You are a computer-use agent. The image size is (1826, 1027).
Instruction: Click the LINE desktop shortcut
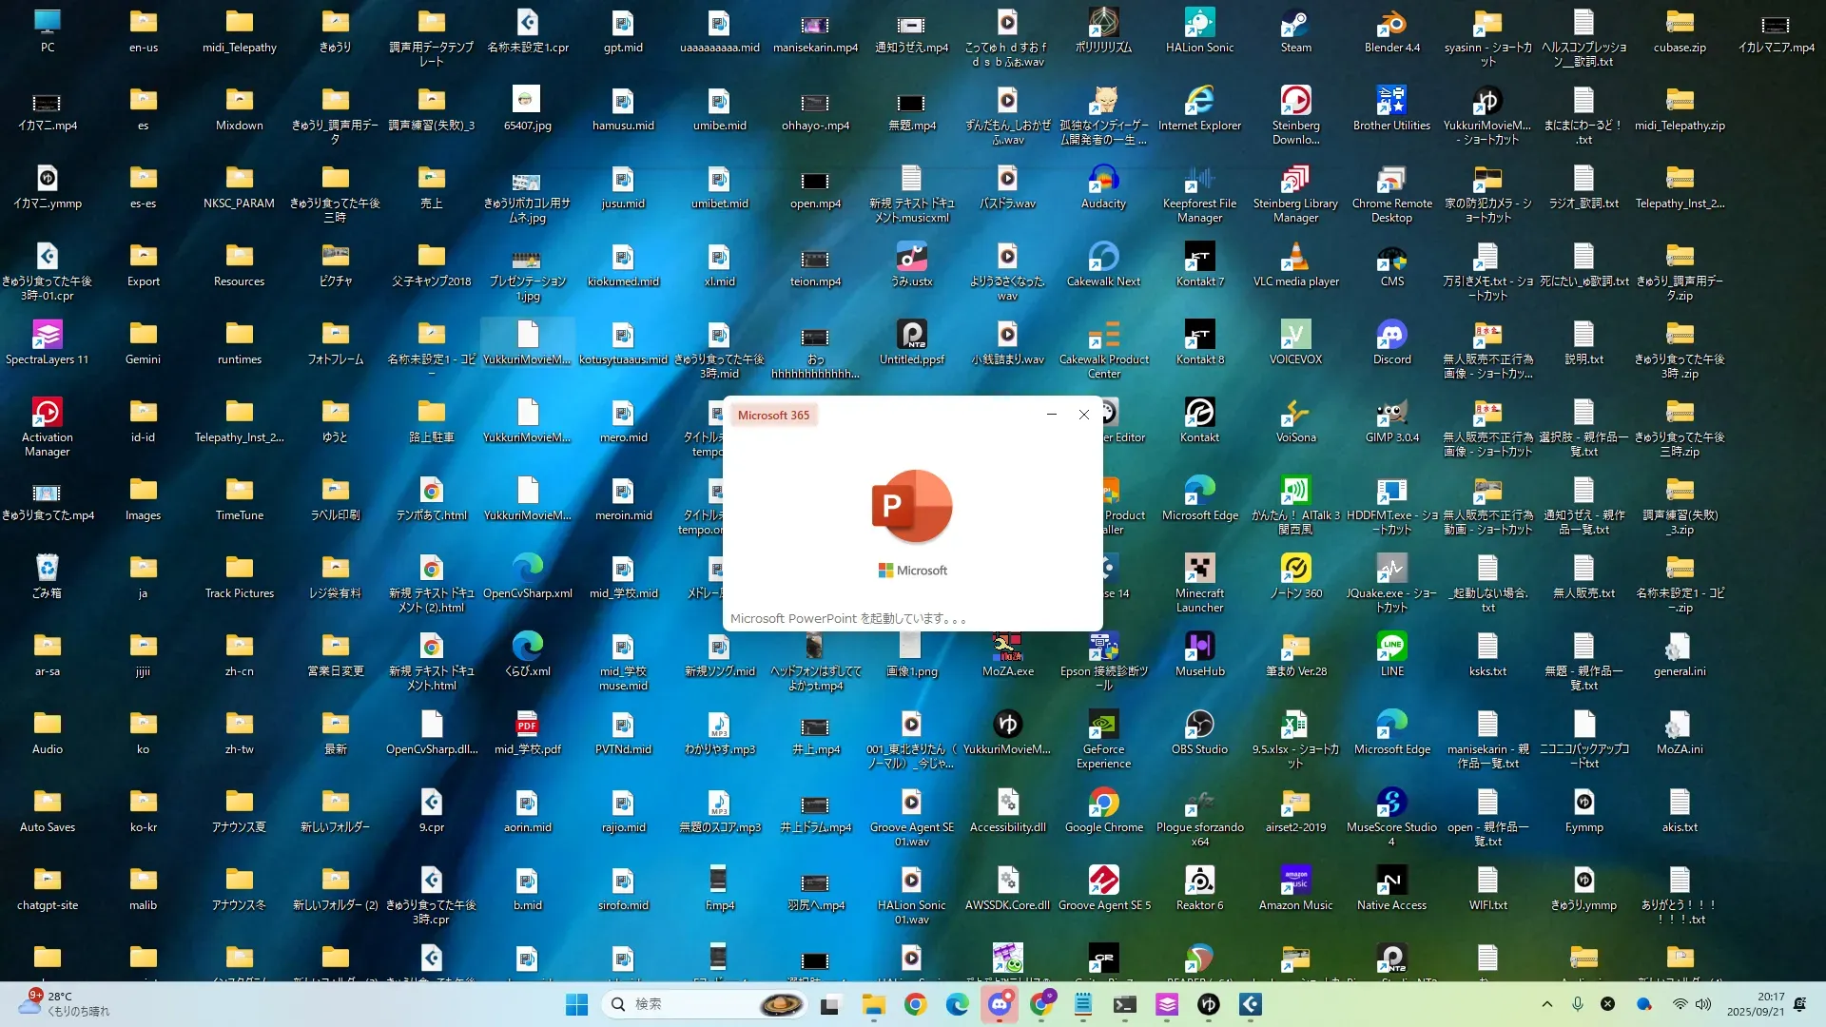click(1391, 649)
